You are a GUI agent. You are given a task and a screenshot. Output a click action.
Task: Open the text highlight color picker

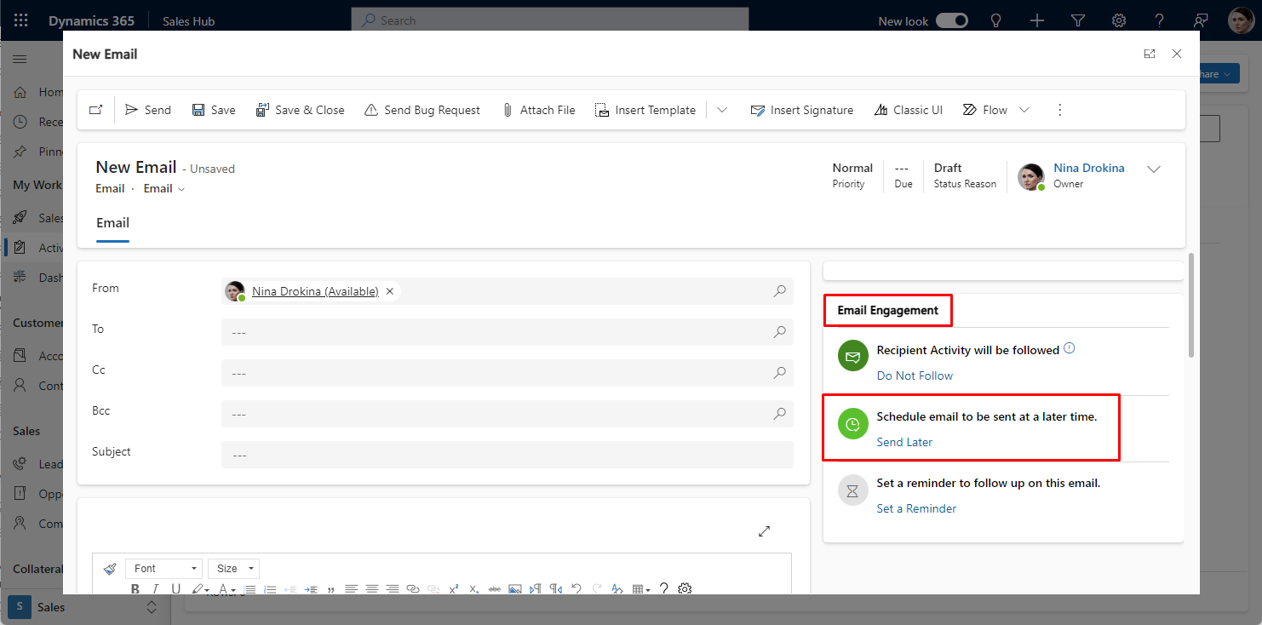200,589
